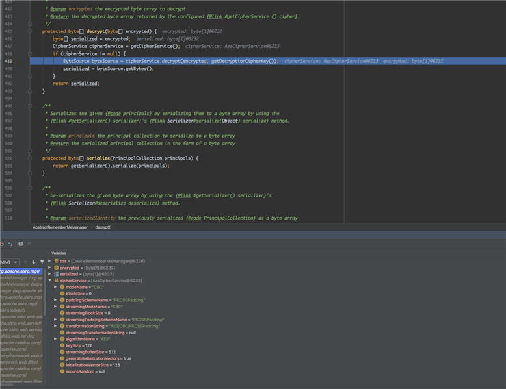Toggle fold marker at line 485
Image resolution: width=506 pixels, height=389 pixels.
30,31
